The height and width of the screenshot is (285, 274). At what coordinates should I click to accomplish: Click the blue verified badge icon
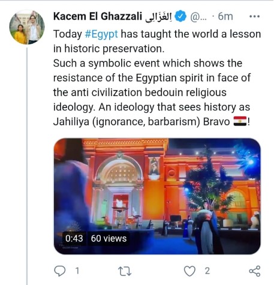point(180,16)
